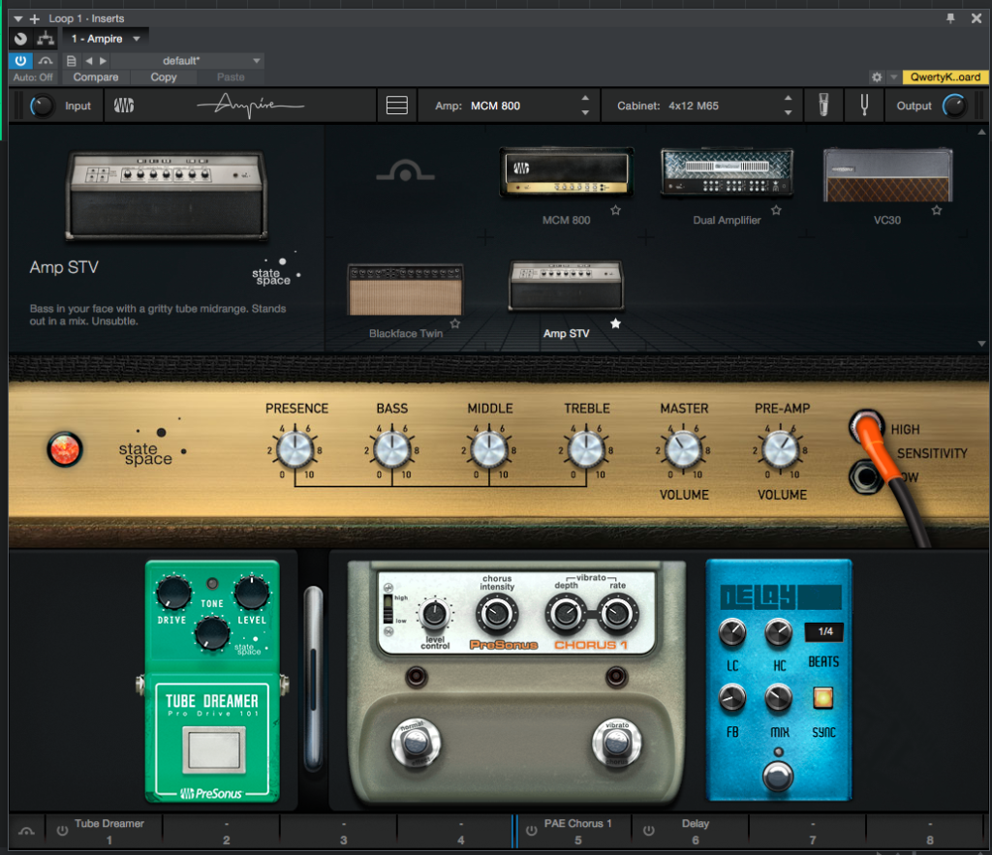This screenshot has width=992, height=855.
Task: Adjust the Output level knob
Action: pos(954,106)
